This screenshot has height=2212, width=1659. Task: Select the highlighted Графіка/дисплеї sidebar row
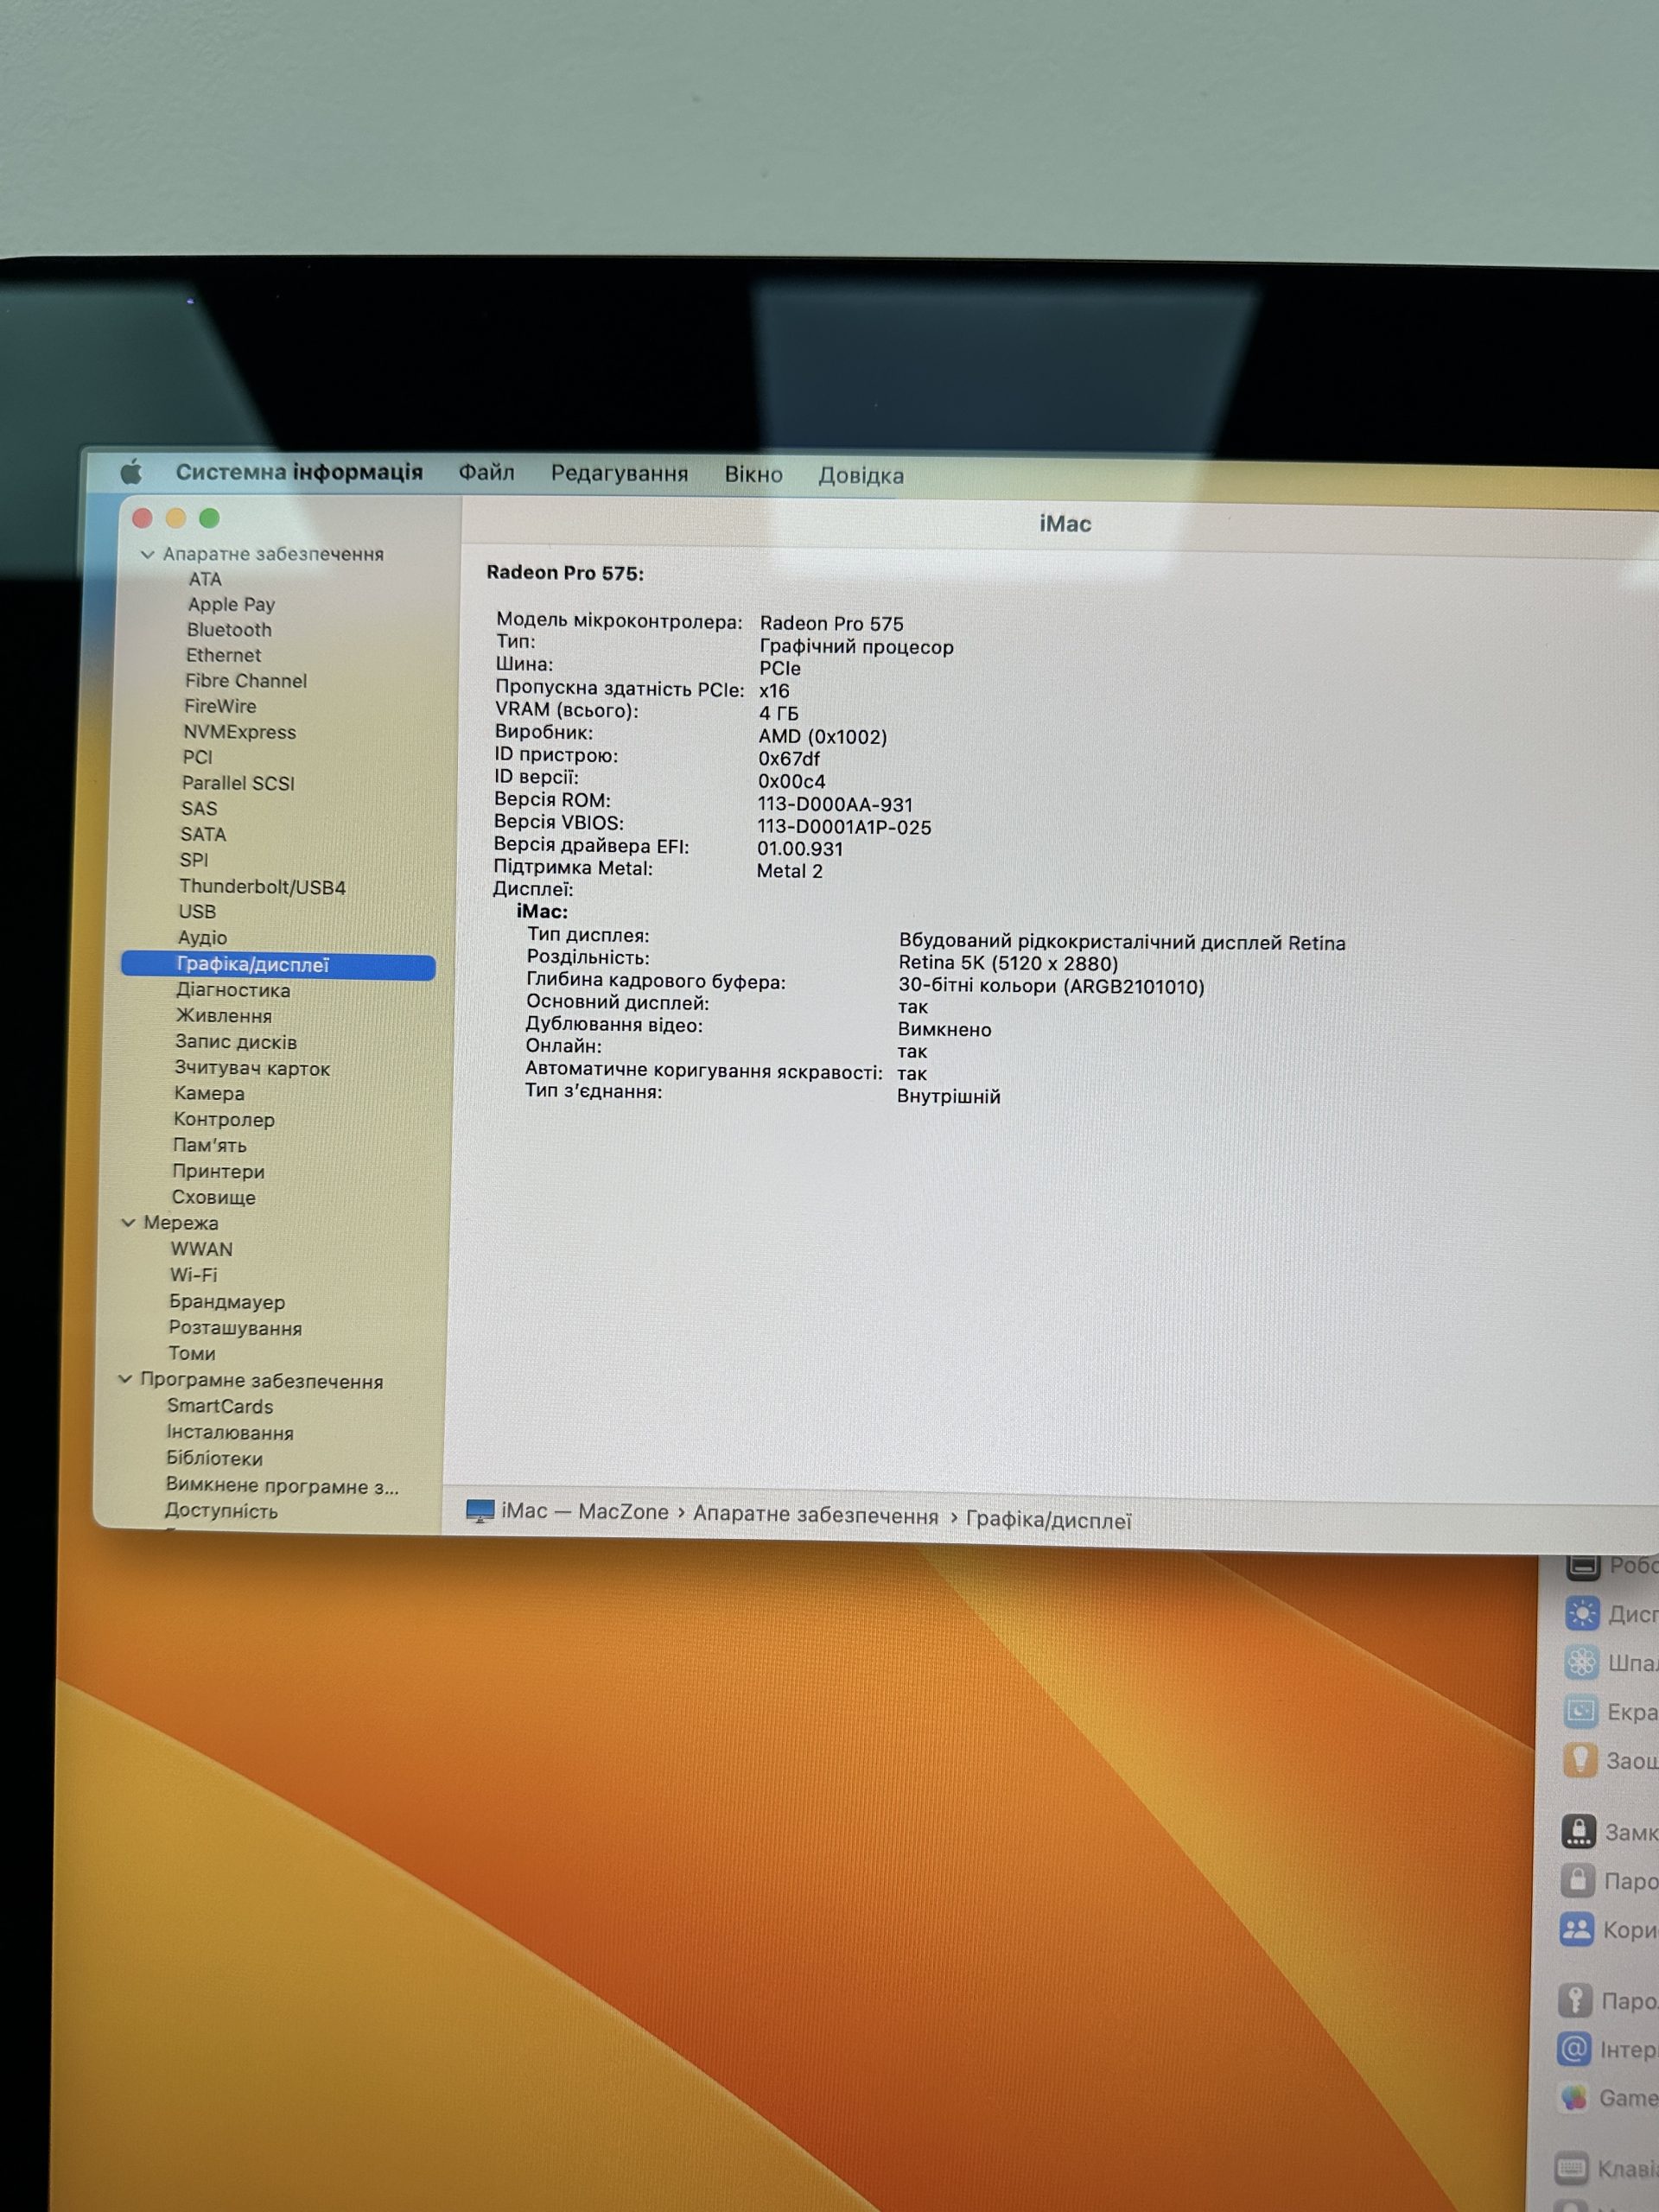coord(278,965)
